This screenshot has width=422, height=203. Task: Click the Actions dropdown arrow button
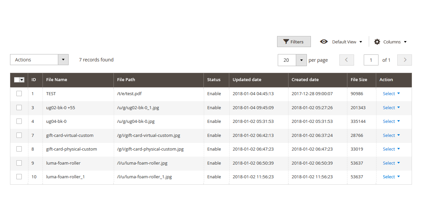point(63,60)
